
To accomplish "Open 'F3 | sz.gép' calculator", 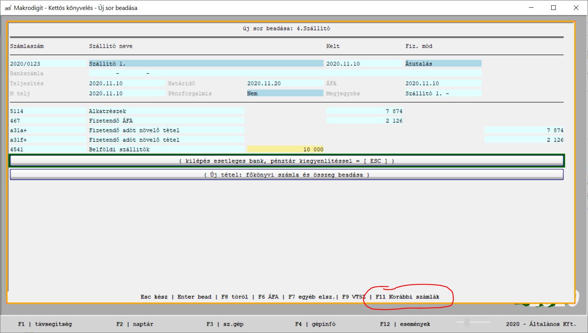I will click(225, 324).
